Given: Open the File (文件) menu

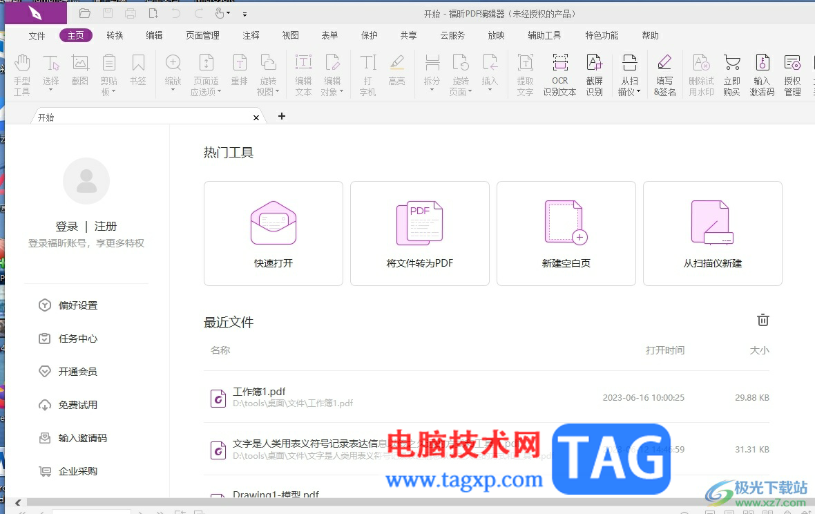Looking at the screenshot, I should (x=37, y=35).
